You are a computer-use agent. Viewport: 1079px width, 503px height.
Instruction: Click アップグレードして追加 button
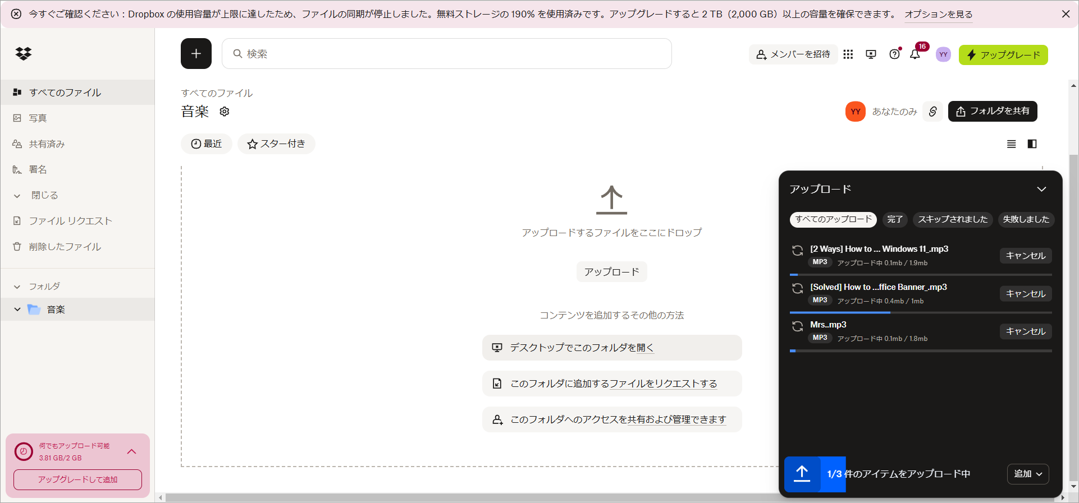pyautogui.click(x=77, y=480)
